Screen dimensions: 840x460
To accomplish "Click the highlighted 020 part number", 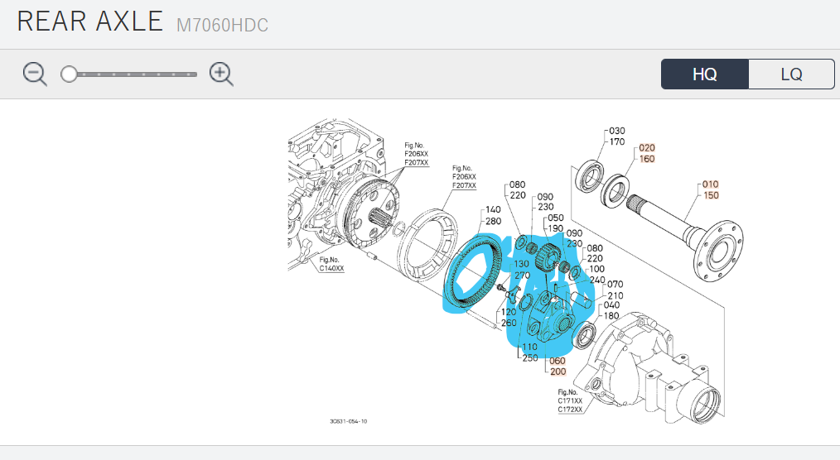I will click(646, 148).
